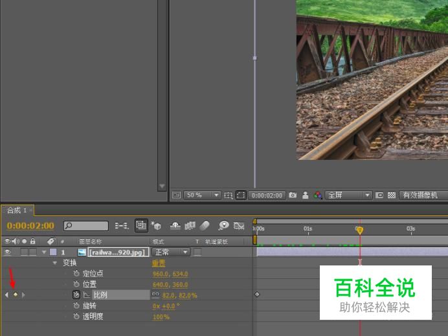Viewport: 448px width, 336px height.
Task: Add or remove keyframe diamond for 比例
Action: pos(16,295)
